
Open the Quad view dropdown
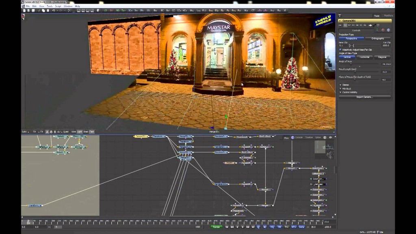pos(65,132)
